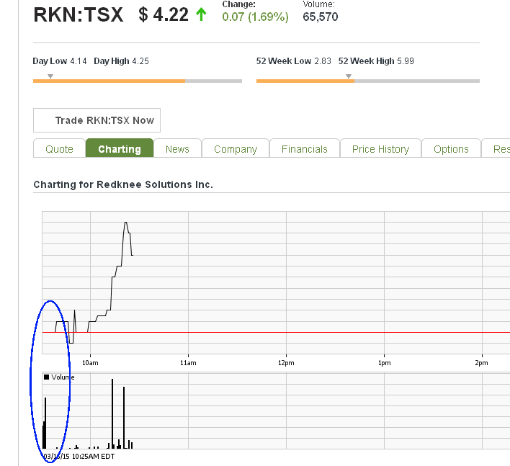Screen dimensions: 510x466
Task: Click the 2pm axis label
Action: (481, 363)
